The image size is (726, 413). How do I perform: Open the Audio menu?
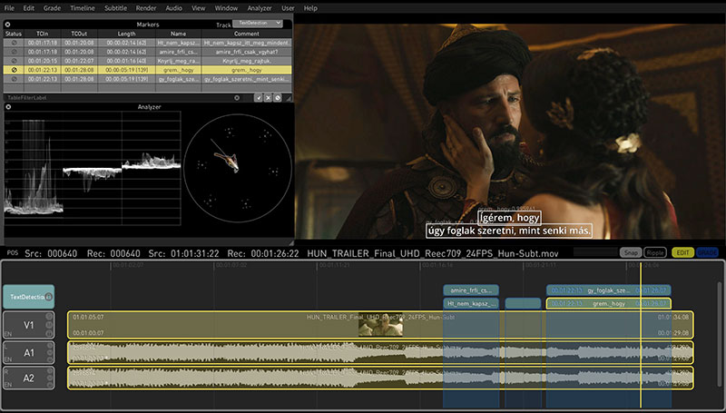[x=173, y=8]
